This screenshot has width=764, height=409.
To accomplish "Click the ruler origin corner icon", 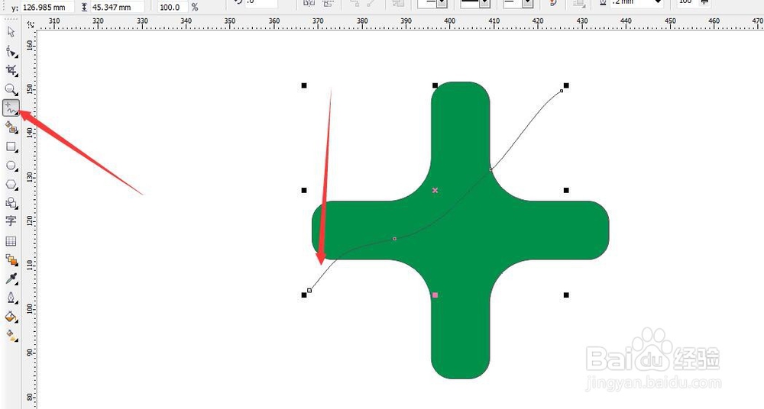I will 31,24.
